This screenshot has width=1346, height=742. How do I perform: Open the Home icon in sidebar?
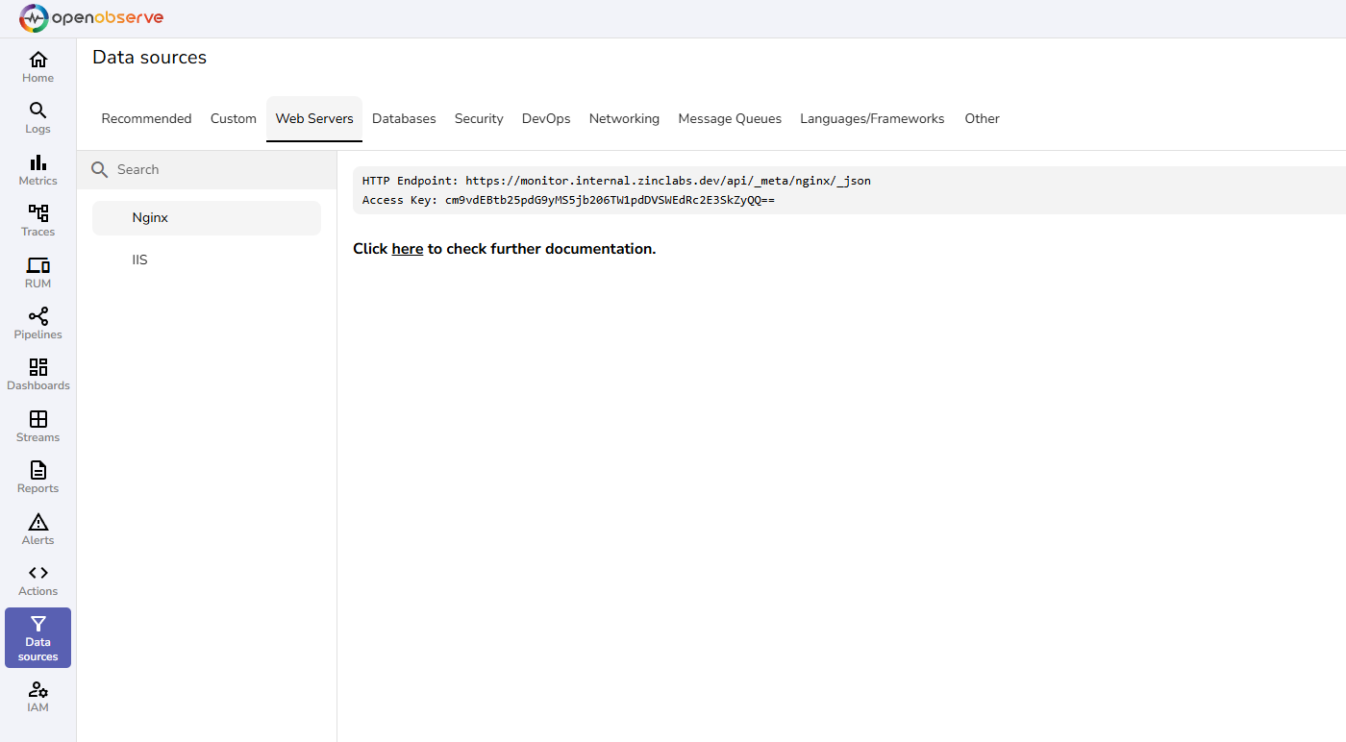(38, 60)
